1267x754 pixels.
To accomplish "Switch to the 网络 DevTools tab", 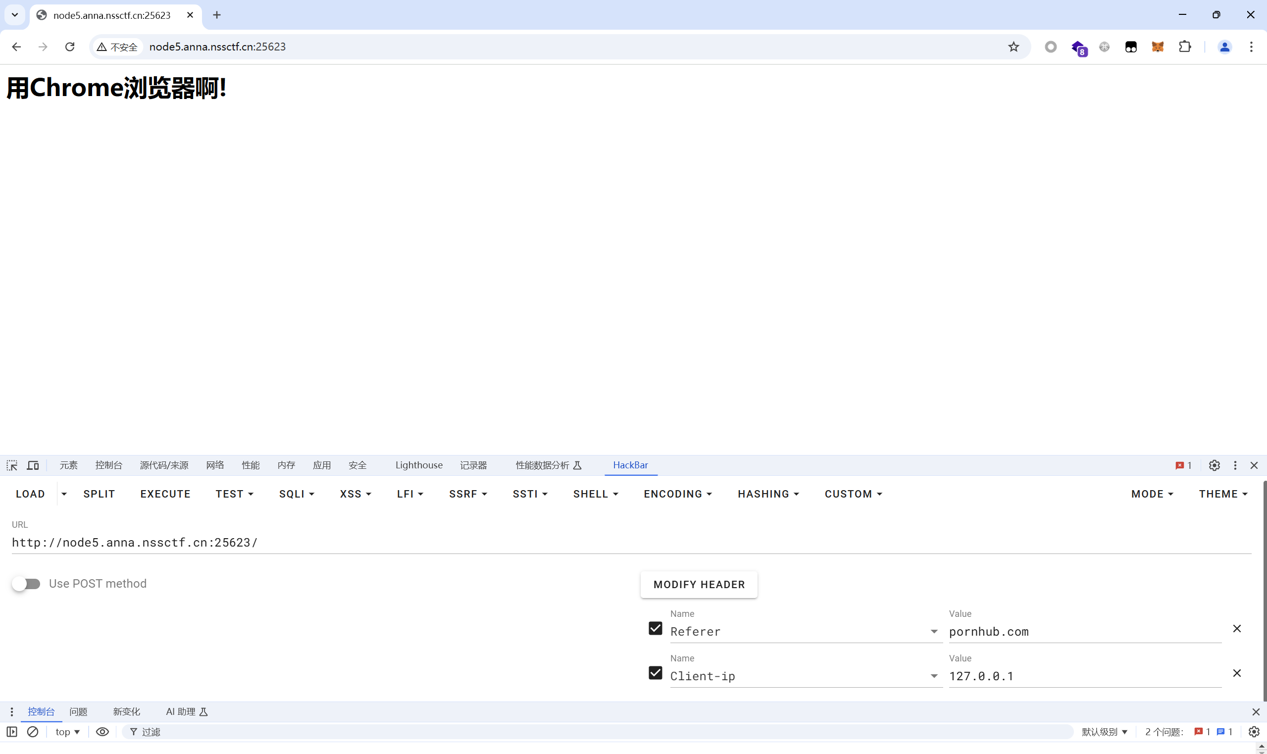I will tap(215, 465).
